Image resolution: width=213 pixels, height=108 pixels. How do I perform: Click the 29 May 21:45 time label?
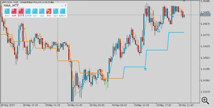click(x=186, y=105)
